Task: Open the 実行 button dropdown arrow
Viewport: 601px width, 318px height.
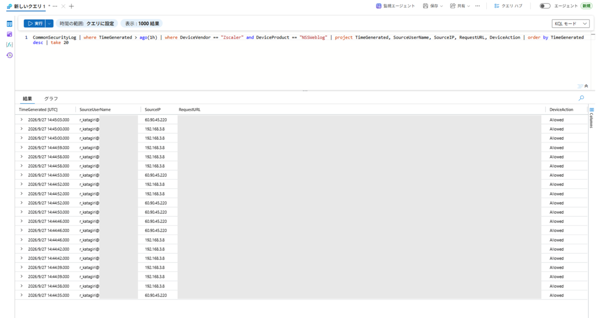Action: [x=49, y=24]
